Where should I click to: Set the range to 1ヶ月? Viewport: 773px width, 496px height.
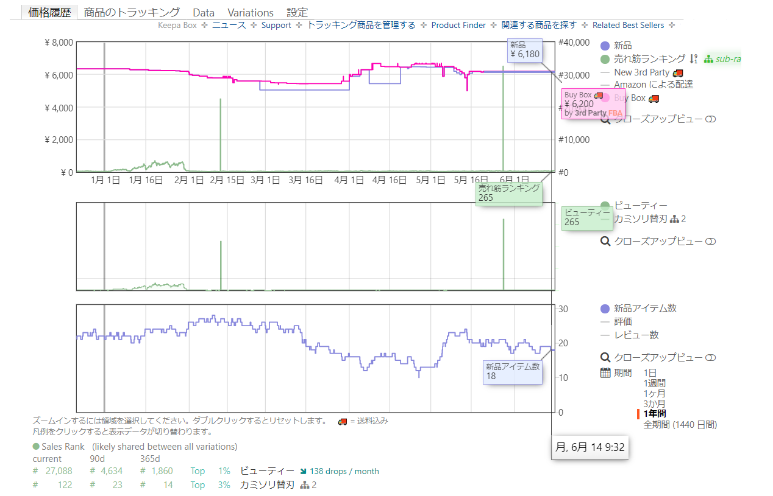tap(655, 394)
